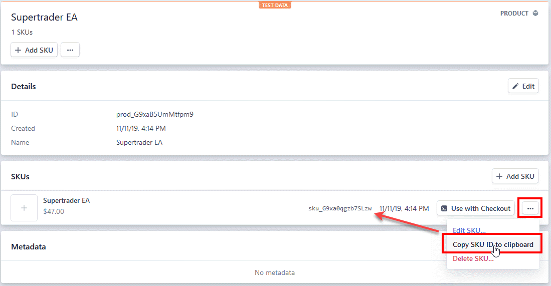551x286 pixels.
Task: Toggle the SKU row three-dot menu
Action: tap(530, 208)
